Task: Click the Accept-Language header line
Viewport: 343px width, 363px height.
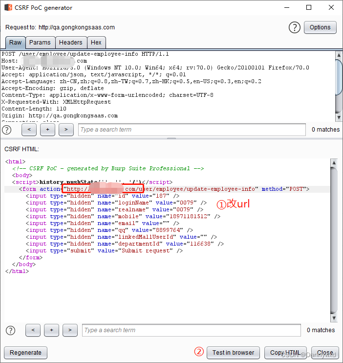Action: [x=131, y=82]
